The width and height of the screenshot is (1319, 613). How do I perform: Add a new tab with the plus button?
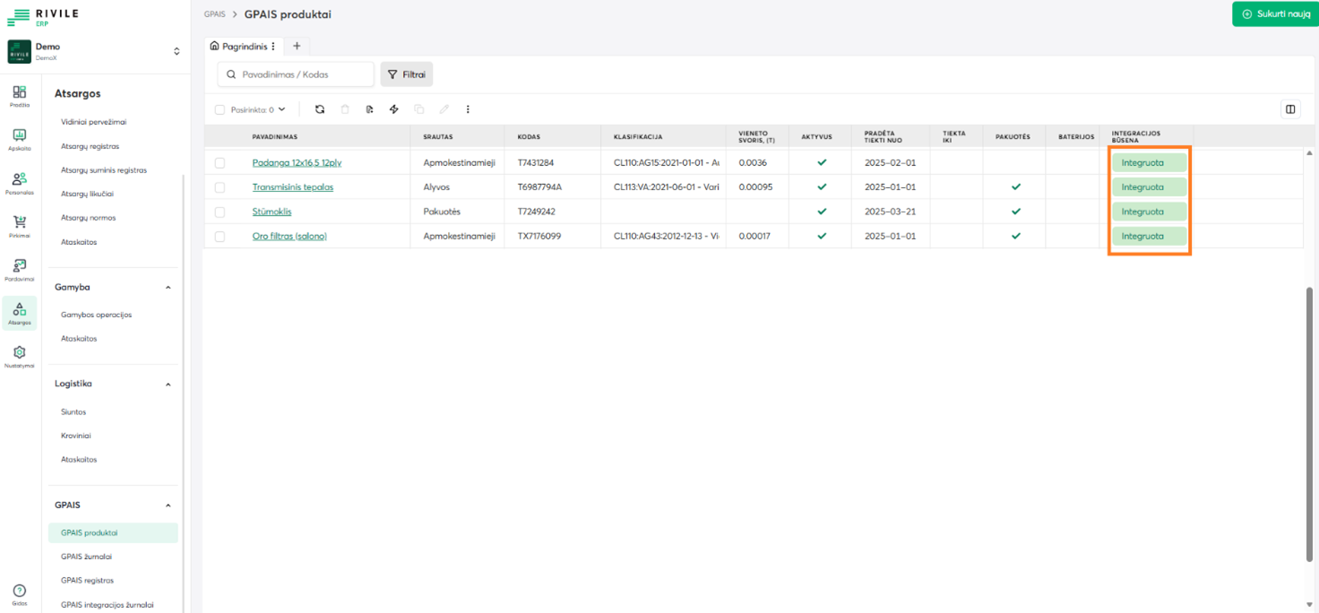coord(297,46)
